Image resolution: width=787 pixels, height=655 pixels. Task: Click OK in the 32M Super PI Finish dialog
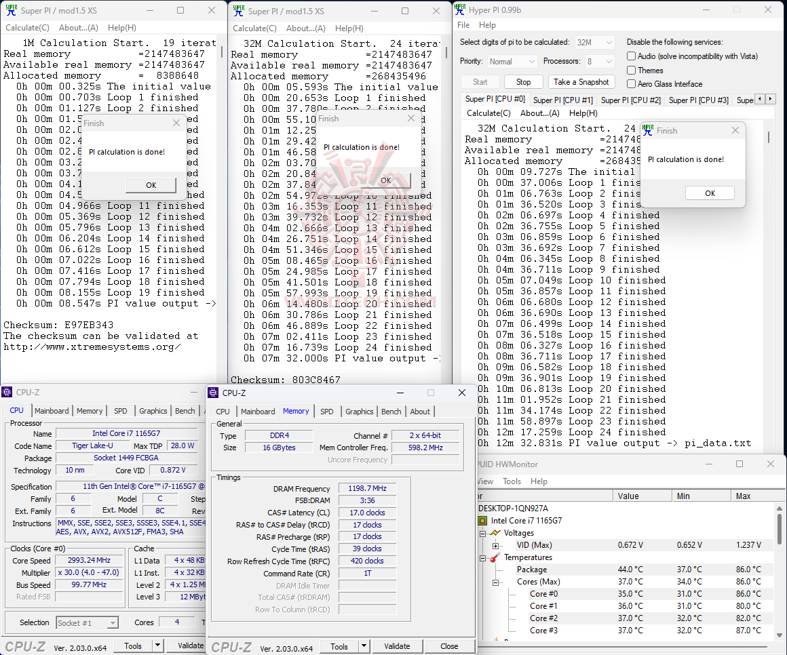point(385,180)
